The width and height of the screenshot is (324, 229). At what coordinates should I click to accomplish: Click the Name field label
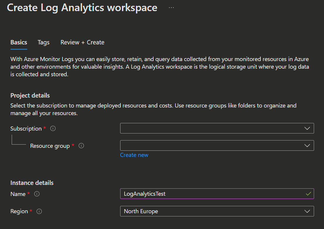pyautogui.click(x=18, y=194)
